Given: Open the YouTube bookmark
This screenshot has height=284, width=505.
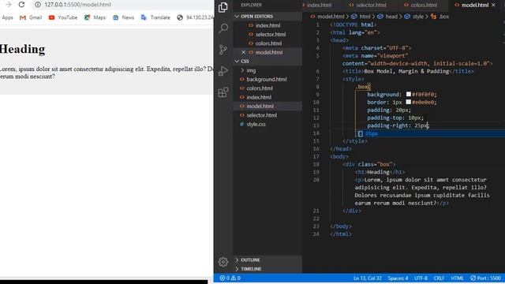Looking at the screenshot, I should (63, 17).
